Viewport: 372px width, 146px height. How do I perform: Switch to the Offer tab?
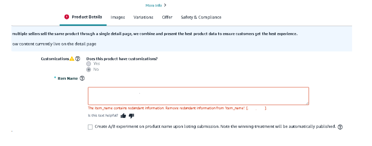(167, 17)
